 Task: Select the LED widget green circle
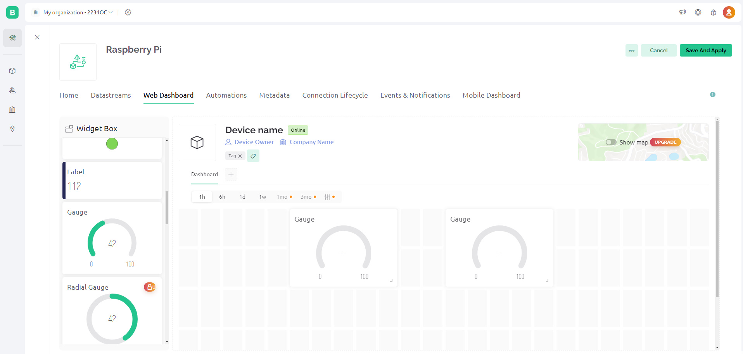(x=112, y=144)
